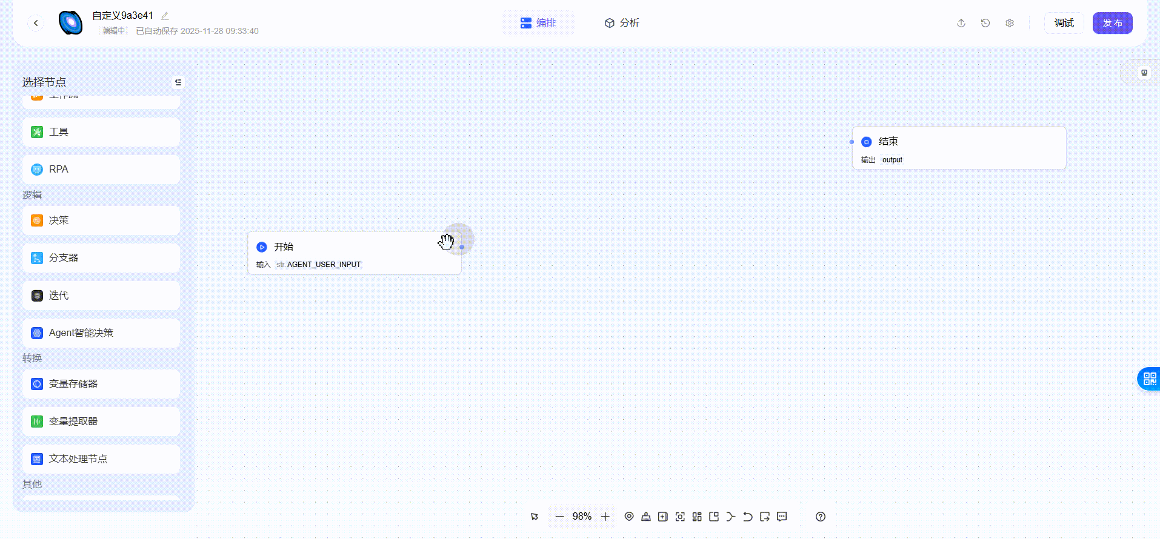1160x539 pixels.
Task: Switch to the 分析 tab
Action: tap(622, 23)
